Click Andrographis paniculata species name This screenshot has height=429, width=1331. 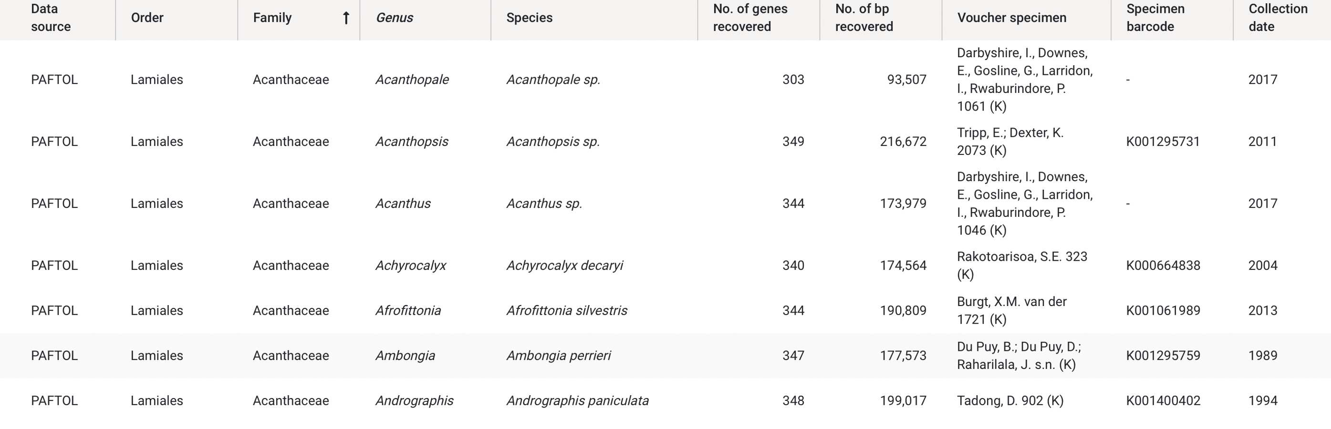[577, 400]
